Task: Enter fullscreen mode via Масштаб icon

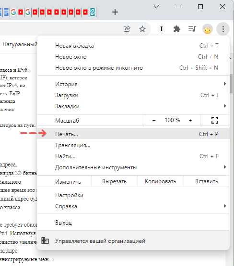Action: (x=215, y=120)
